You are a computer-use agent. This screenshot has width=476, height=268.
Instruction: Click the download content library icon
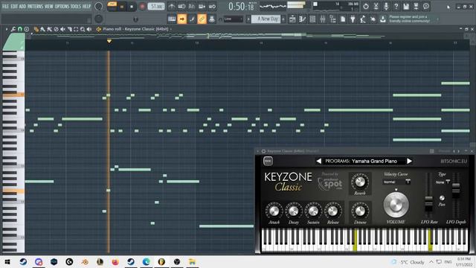(x=383, y=19)
